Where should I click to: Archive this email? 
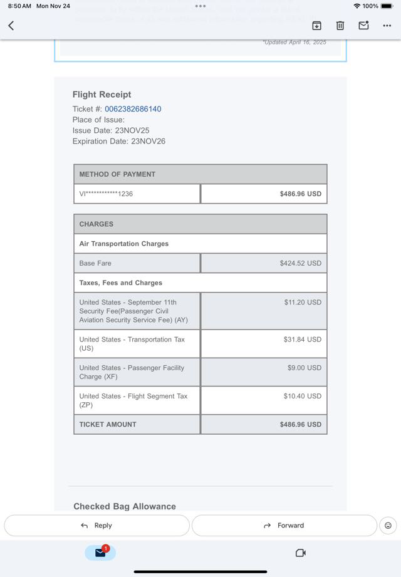[x=316, y=26]
